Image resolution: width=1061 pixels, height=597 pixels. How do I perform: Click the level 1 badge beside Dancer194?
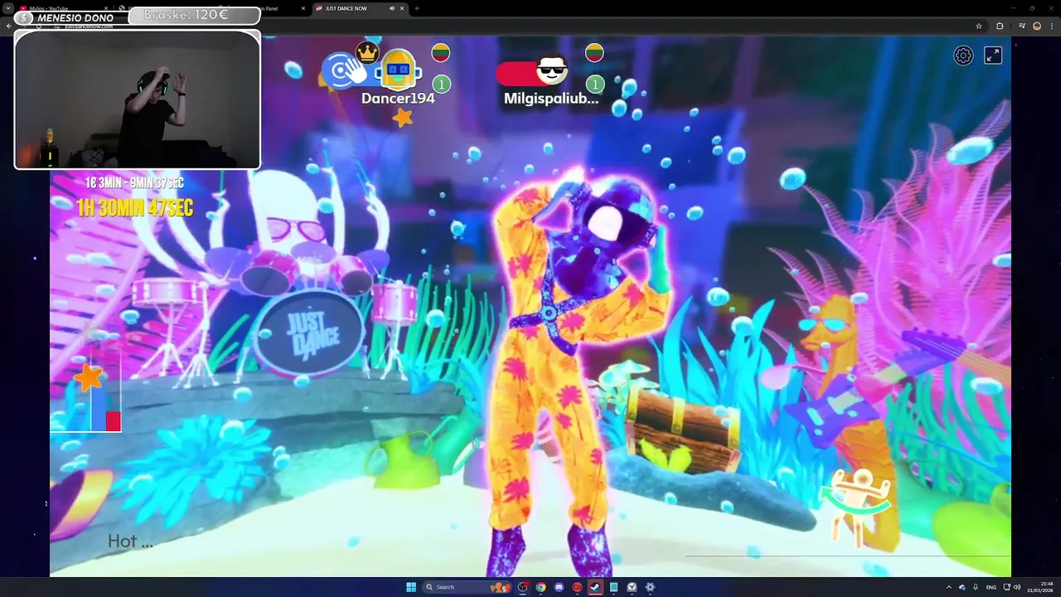coord(442,84)
